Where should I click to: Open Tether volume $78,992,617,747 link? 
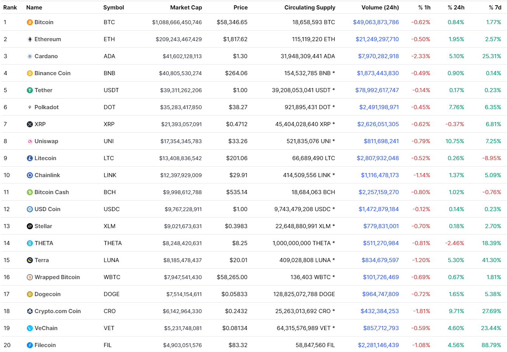(x=377, y=90)
